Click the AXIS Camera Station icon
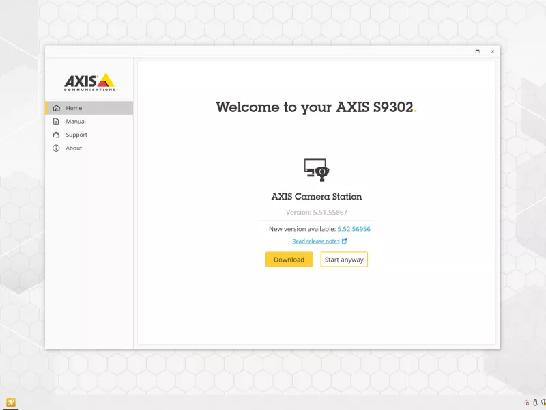Viewport: 546px width, 410px height. pyautogui.click(x=317, y=169)
